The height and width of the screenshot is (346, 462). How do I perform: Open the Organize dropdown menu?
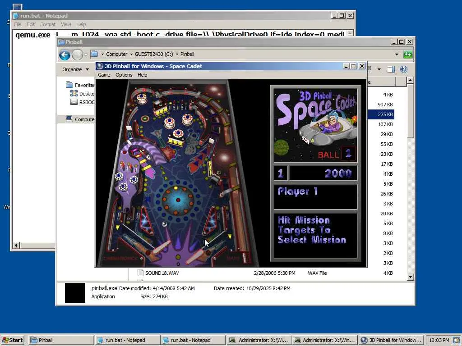(75, 69)
